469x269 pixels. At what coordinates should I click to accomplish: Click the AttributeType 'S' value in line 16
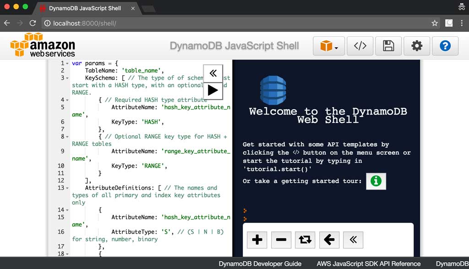tap(166, 232)
